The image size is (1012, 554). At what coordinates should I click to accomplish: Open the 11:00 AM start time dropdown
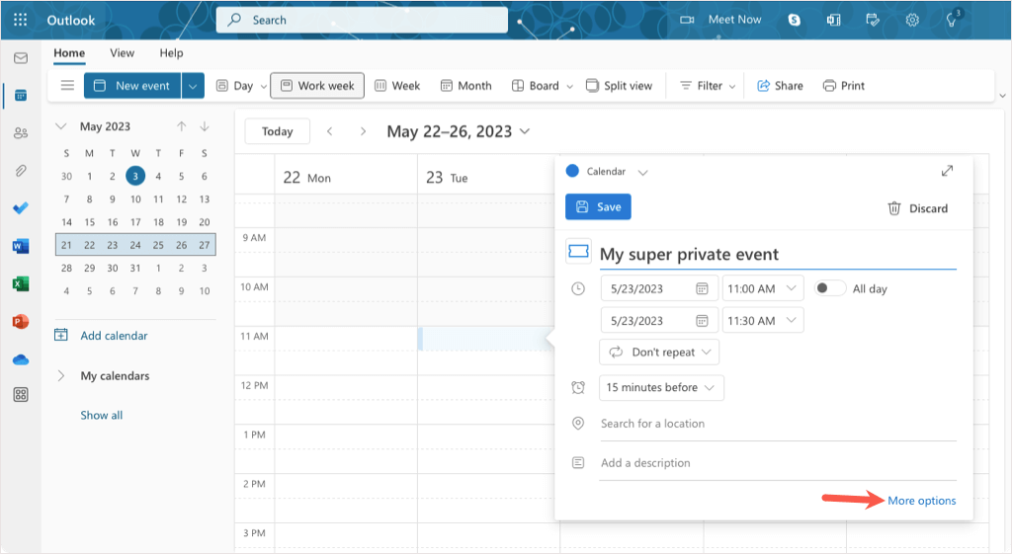pos(762,288)
